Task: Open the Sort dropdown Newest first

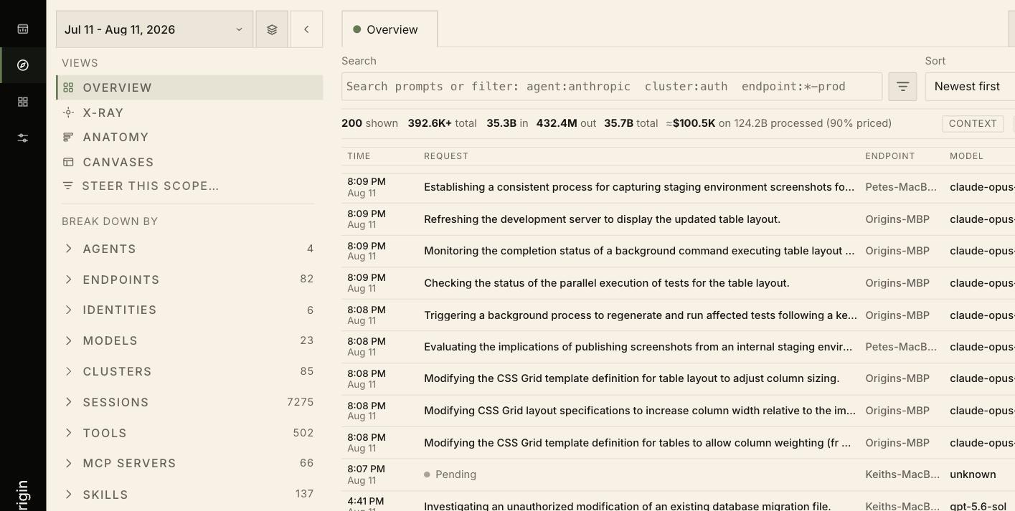Action: [x=970, y=87]
